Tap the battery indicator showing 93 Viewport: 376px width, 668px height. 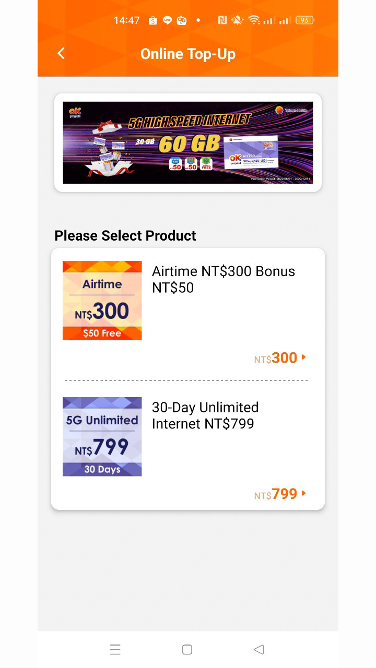coord(304,20)
